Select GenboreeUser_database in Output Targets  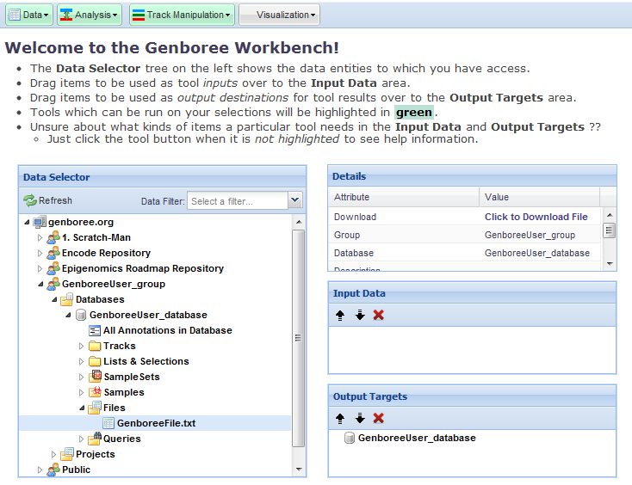point(416,438)
